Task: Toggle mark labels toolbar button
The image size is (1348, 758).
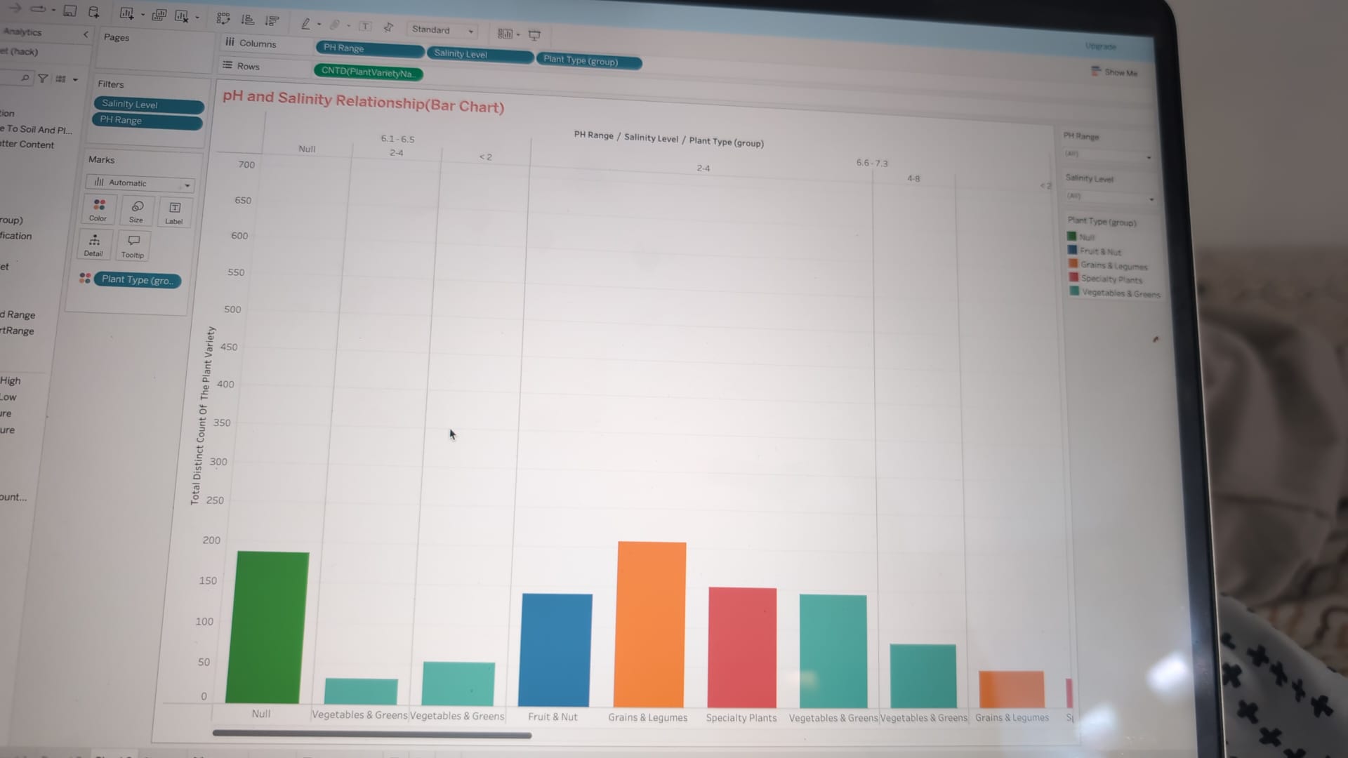Action: 365,26
